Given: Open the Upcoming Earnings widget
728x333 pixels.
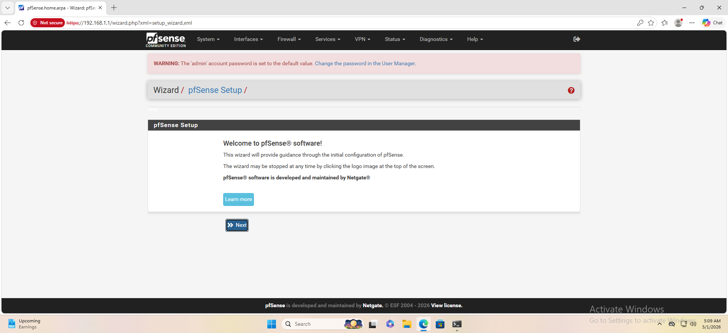Looking at the screenshot, I should (24, 324).
